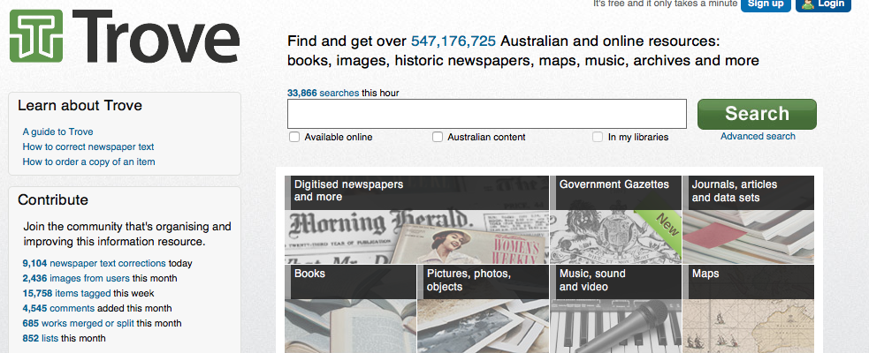Open the Maps category tile
The image size is (869, 353).
coord(748,307)
